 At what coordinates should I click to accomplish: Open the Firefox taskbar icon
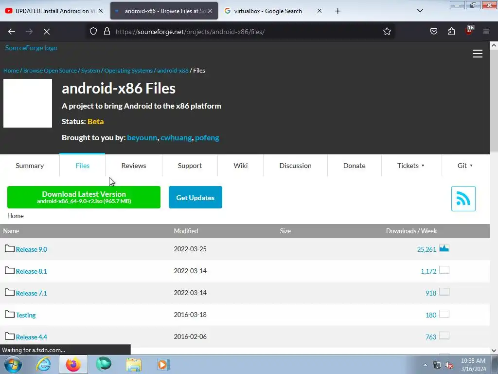pos(73,365)
